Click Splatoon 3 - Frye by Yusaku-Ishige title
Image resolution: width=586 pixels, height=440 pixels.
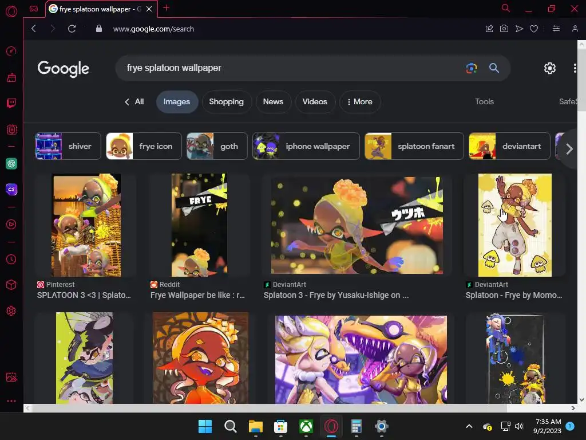336,295
